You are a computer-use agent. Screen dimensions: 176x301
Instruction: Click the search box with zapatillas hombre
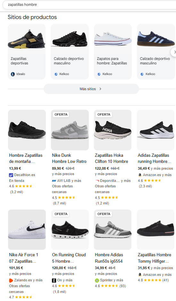[90, 5]
